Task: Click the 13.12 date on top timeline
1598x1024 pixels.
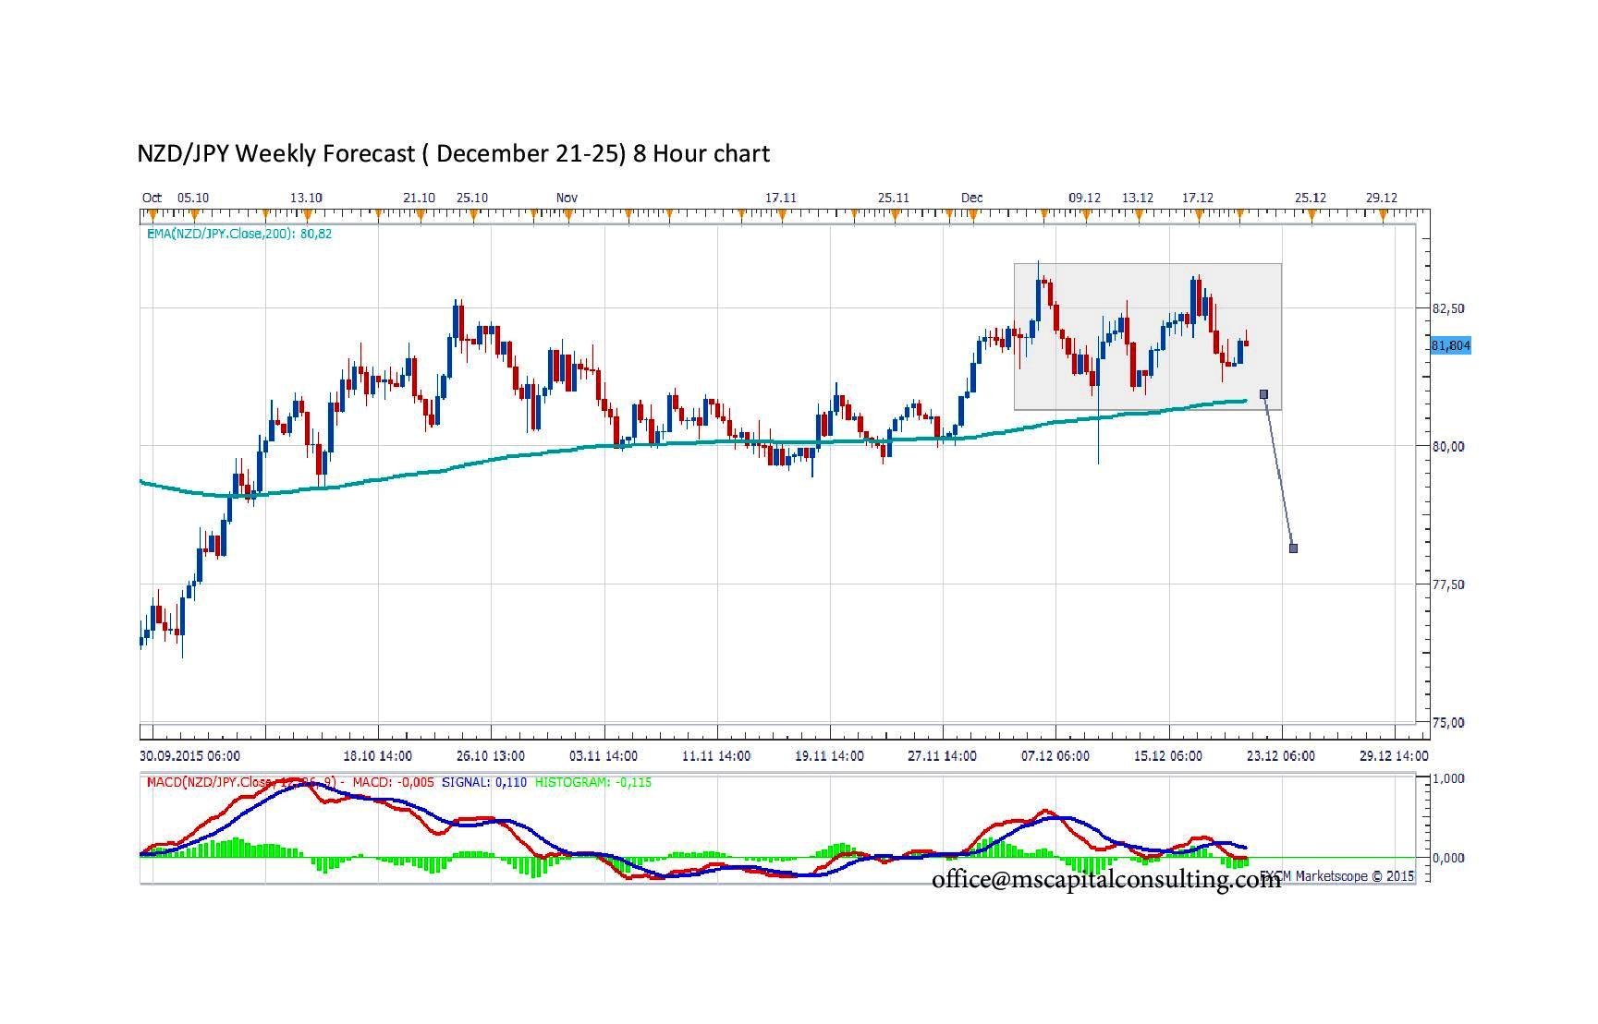Action: coord(1138,198)
